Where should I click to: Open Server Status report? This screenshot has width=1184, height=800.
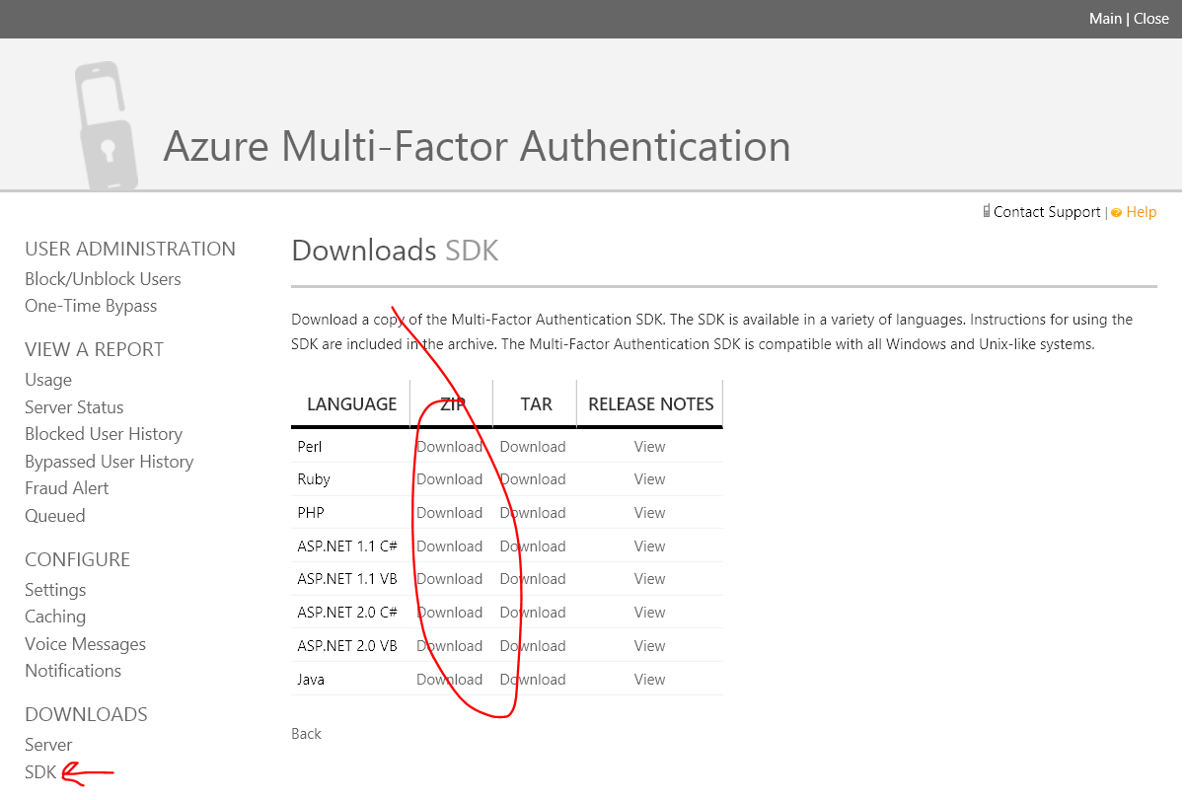74,407
